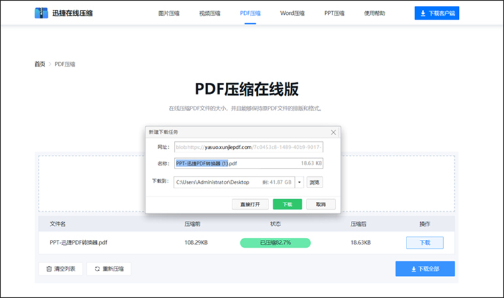This screenshot has height=298, width=504.
Task: Click the 清空列表 button
Action: (61, 269)
